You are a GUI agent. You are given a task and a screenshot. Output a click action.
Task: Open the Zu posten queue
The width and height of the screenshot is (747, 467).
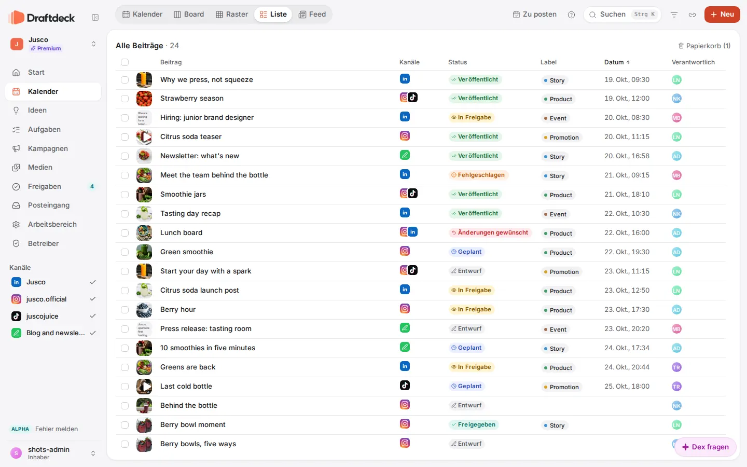pos(535,15)
